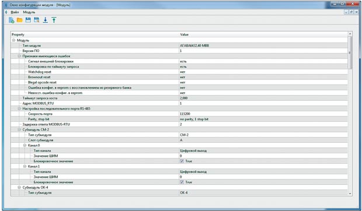The height and width of the screenshot is (211, 362).
Task: Select the Версия ПО row
Action: 179,51
